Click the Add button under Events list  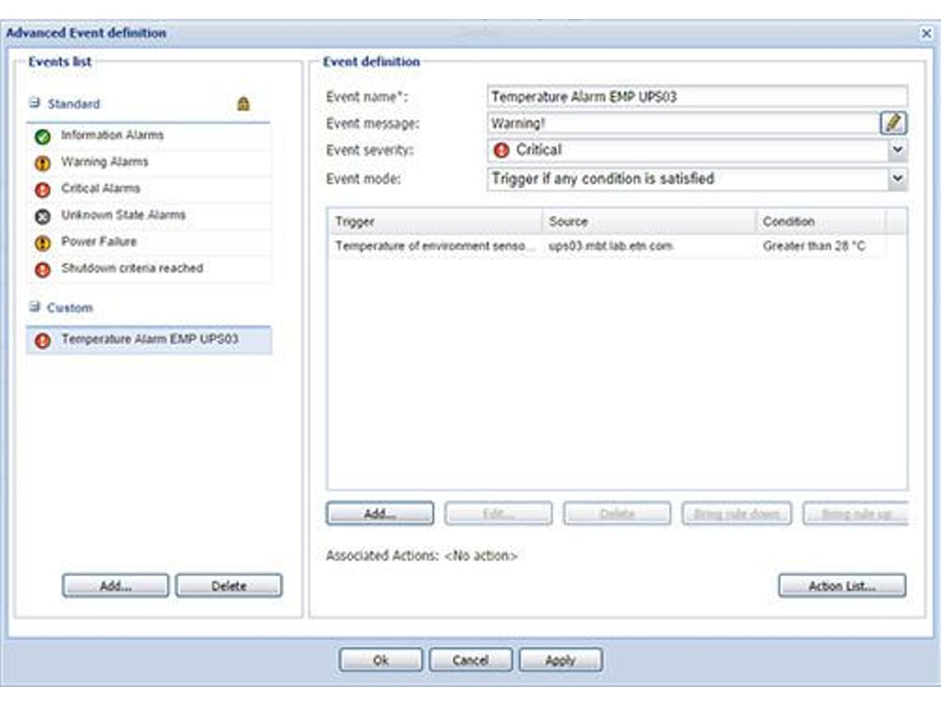click(116, 586)
